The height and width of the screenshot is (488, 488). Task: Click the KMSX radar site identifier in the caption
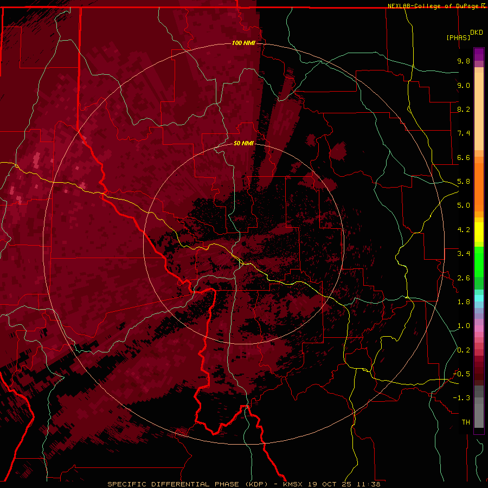pos(293,484)
